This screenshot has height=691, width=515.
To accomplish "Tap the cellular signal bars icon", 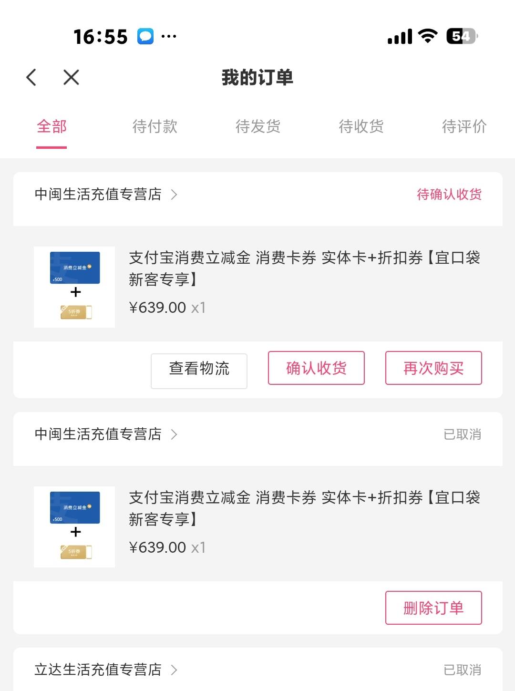I will click(400, 36).
